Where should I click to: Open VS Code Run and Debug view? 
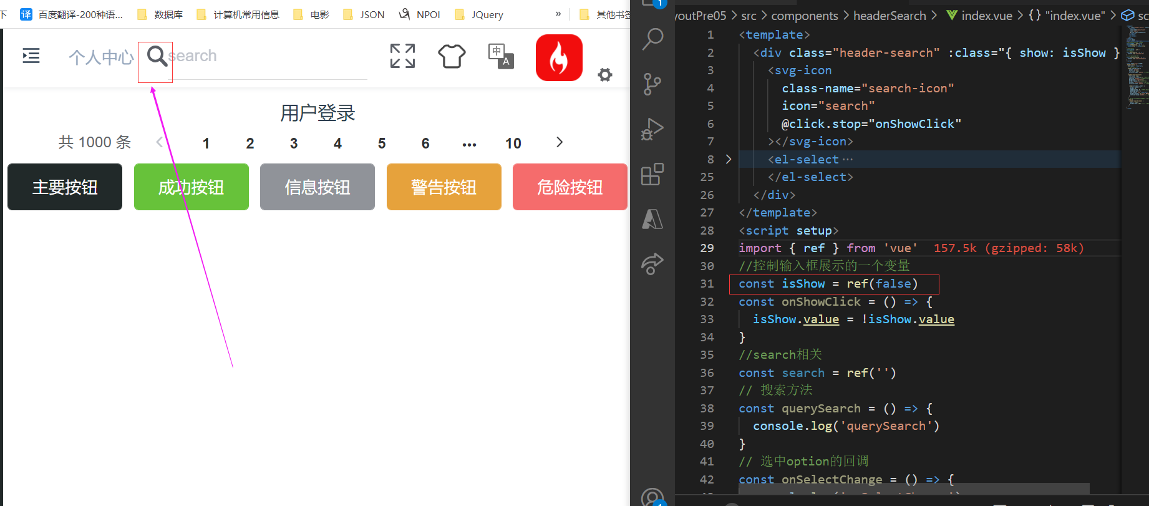pos(652,129)
